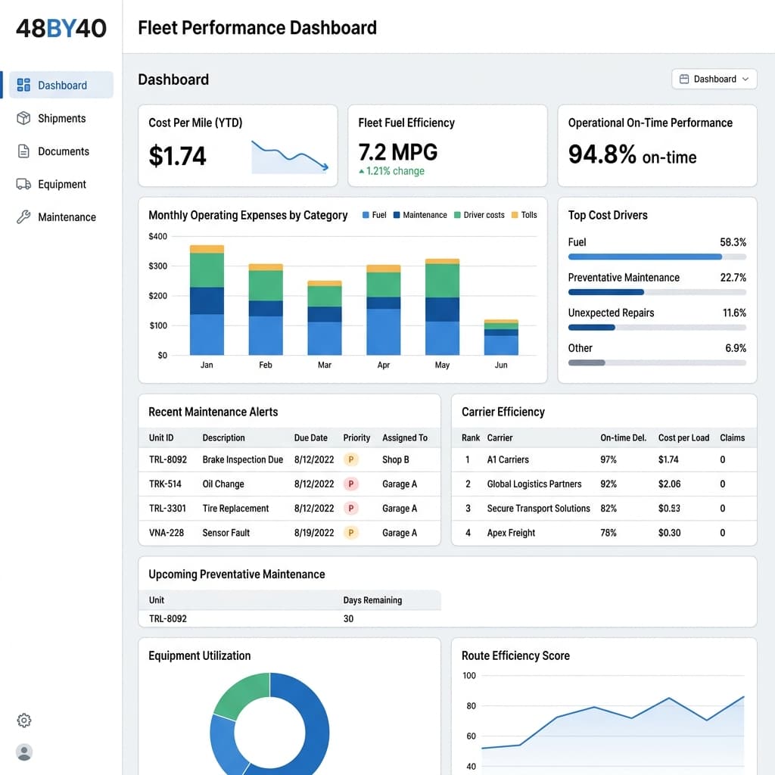Click the 'Days Remaining' column header

372,600
